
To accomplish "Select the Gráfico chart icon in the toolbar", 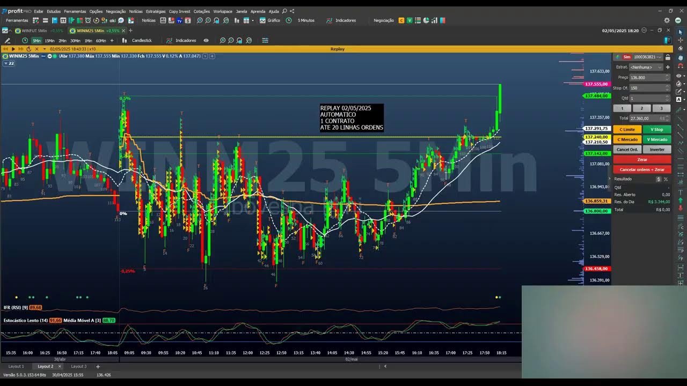I will (262, 20).
